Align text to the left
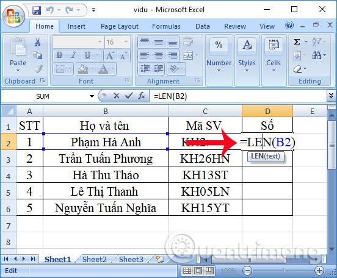Screen dimensions: 337x278 145,55
